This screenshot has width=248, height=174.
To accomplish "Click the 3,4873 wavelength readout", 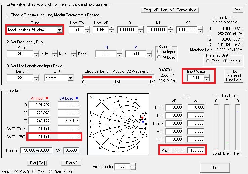I will 166,70.
